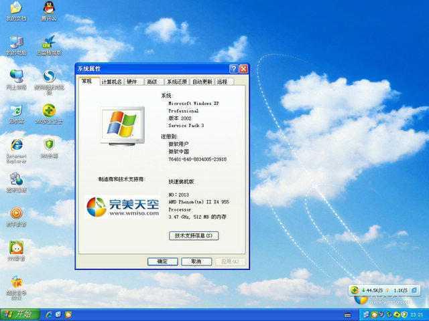This screenshot has height=321, width=429.
Task: Click the help question mark in title bar
Action: [x=233, y=69]
